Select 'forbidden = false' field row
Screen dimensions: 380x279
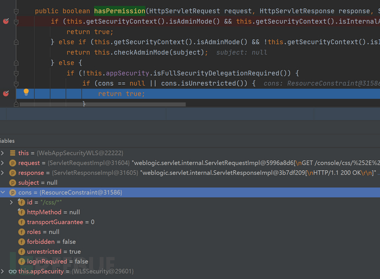tap(190, 242)
